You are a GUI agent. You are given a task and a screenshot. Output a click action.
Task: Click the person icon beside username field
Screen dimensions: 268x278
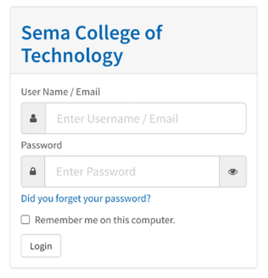[x=32, y=118]
